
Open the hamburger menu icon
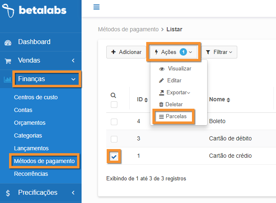(x=96, y=7)
